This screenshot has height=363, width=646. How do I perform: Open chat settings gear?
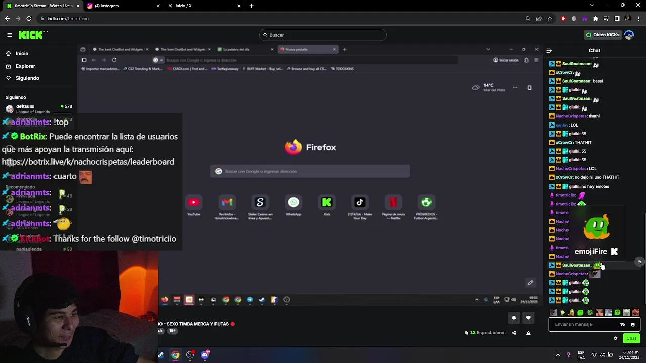click(x=616, y=338)
